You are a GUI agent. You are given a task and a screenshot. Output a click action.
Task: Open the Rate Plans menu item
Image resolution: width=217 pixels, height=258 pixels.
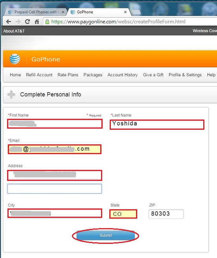(x=68, y=75)
